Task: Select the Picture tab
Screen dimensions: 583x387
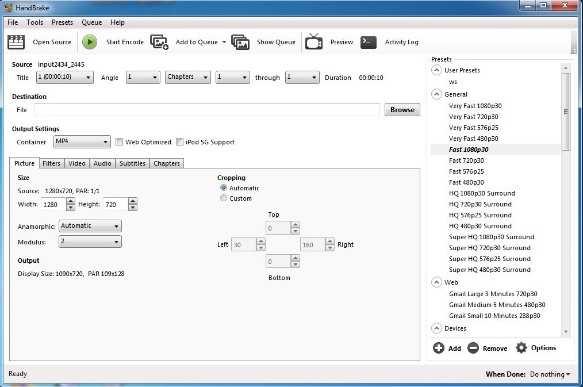Action: click(24, 163)
